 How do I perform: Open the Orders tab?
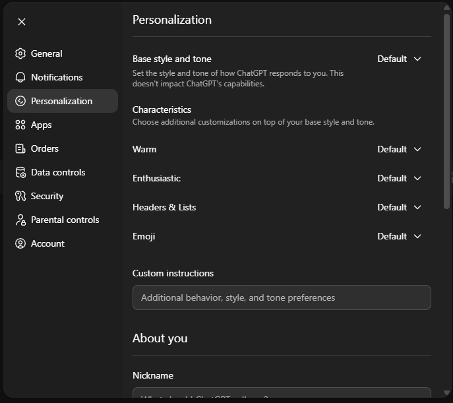[x=63, y=148]
